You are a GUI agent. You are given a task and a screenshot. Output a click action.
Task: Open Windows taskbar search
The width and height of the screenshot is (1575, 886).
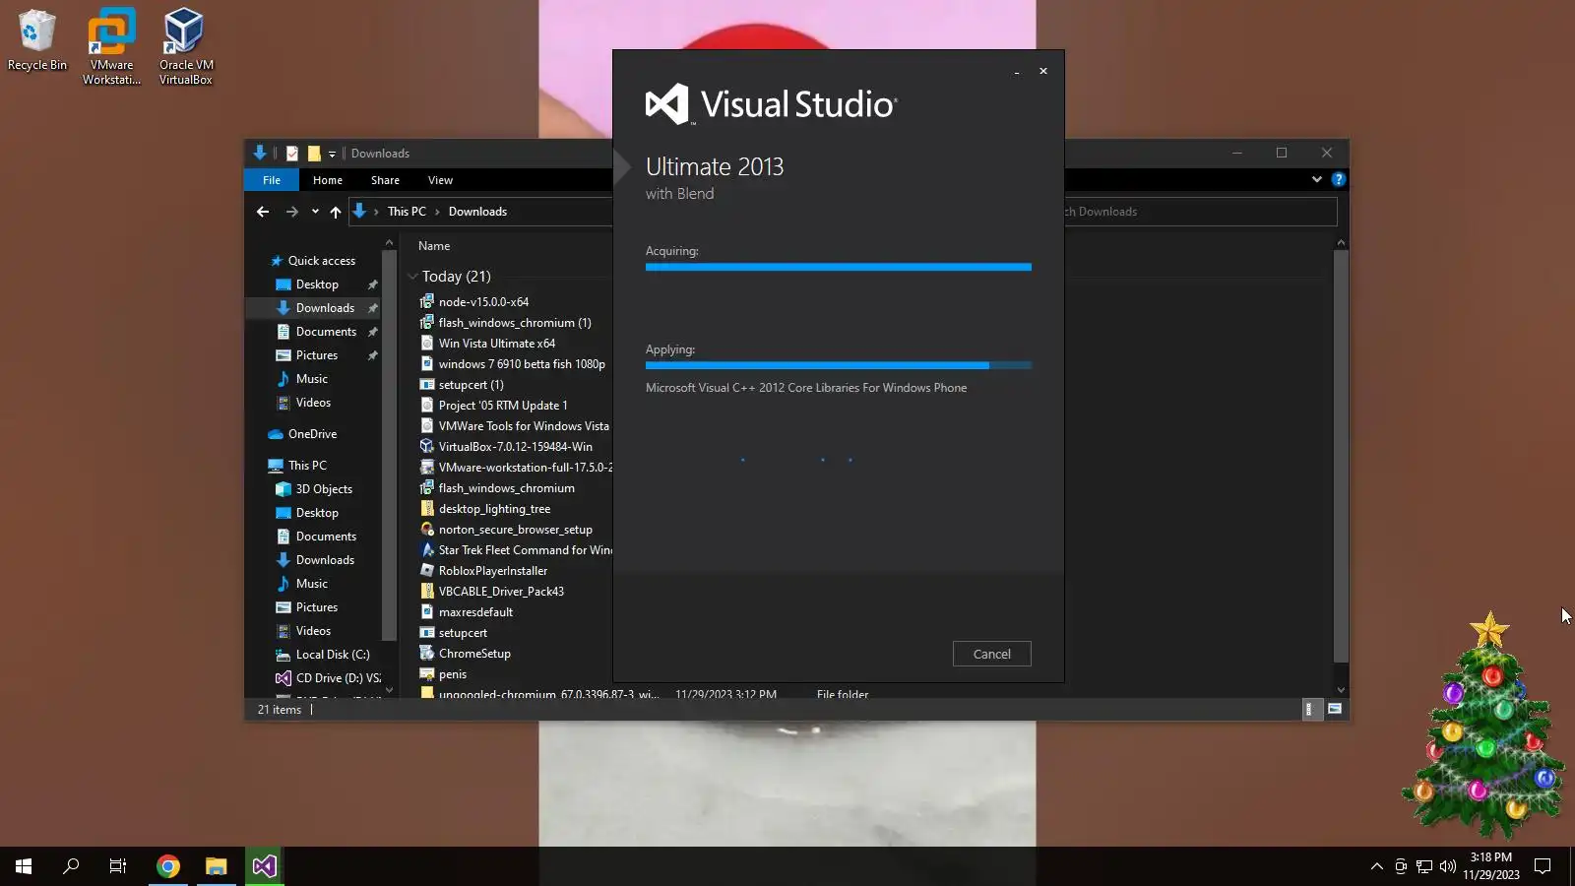(x=71, y=866)
